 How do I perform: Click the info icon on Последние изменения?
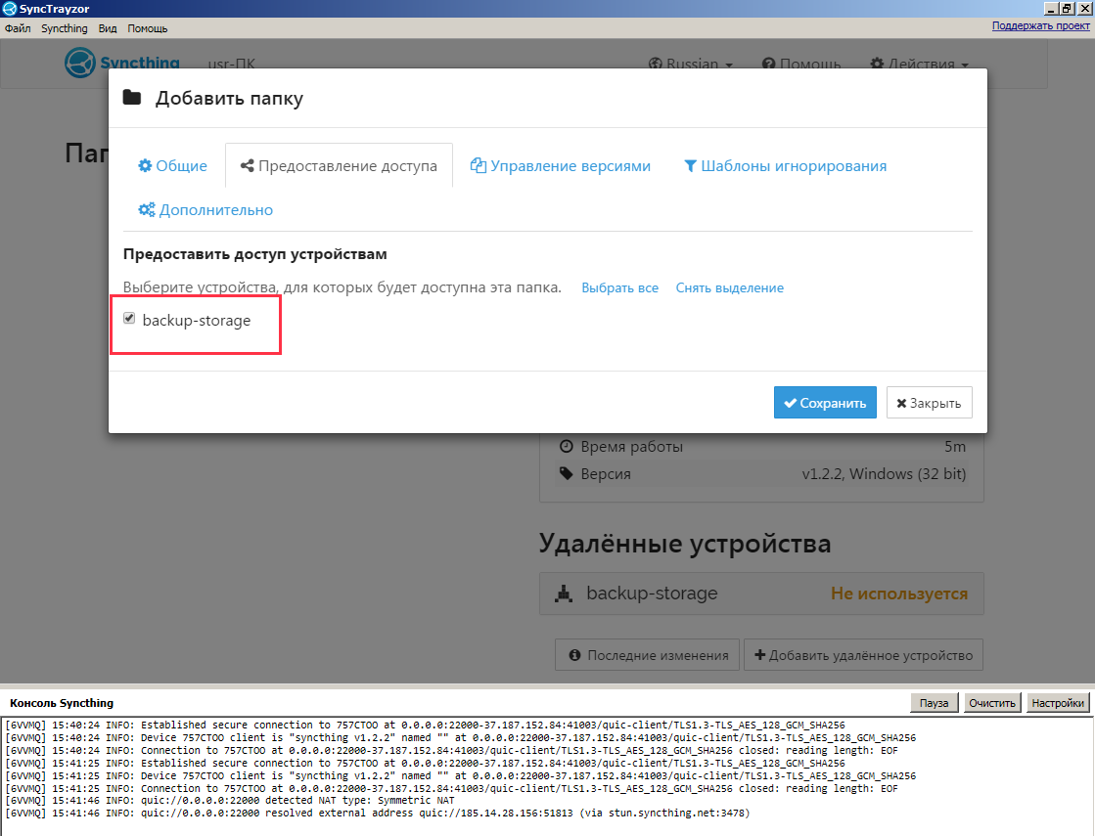(x=574, y=655)
